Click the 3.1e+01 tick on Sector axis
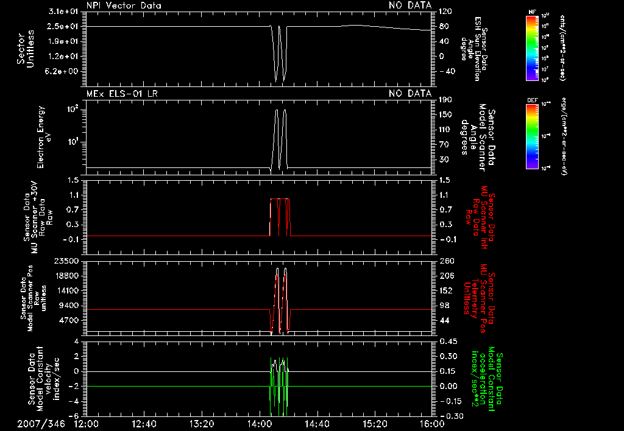Image resolution: width=624 pixels, height=431 pixels. coord(63,11)
